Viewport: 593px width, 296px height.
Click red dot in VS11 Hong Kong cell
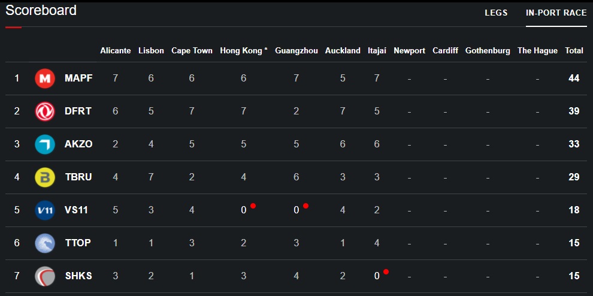point(253,206)
